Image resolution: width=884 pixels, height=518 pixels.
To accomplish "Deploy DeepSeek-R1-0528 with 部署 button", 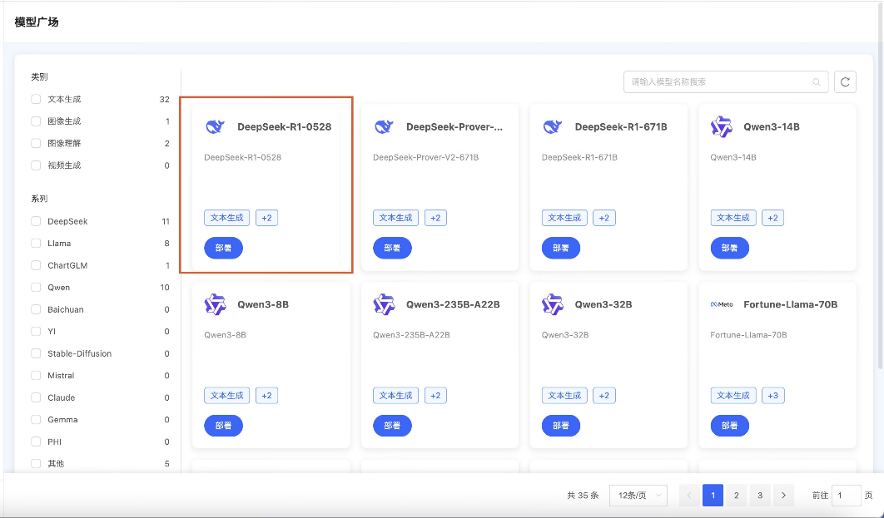I will pyautogui.click(x=223, y=248).
